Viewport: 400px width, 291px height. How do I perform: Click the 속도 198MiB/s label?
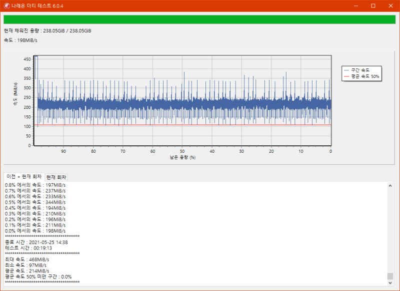pyautogui.click(x=20, y=40)
